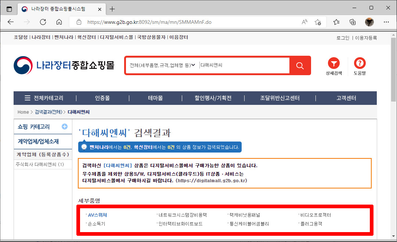Click the search input containing 다해씨엔씨
This screenshot has height=242, width=397.
[x=244, y=65]
